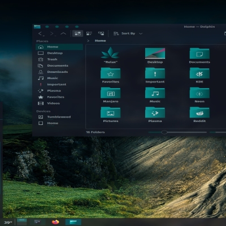Viewport: 226px width, 226px height.
Task: Switch to compact view mode
Action: pyautogui.click(x=89, y=33)
